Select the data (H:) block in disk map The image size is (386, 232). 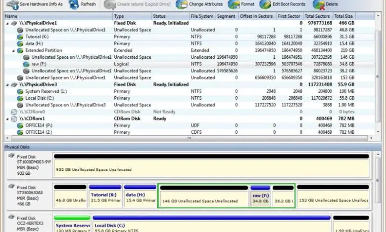click(x=140, y=196)
